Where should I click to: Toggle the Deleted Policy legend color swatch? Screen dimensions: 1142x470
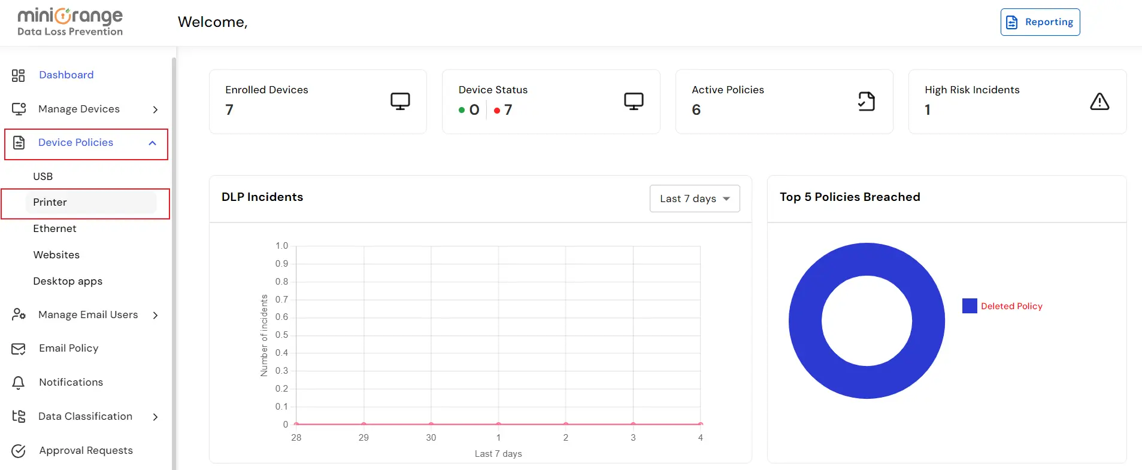970,306
